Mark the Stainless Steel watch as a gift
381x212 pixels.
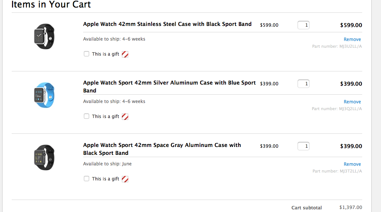pos(87,54)
